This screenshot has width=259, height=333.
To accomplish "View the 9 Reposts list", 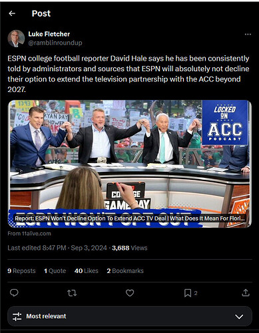I will [21, 271].
